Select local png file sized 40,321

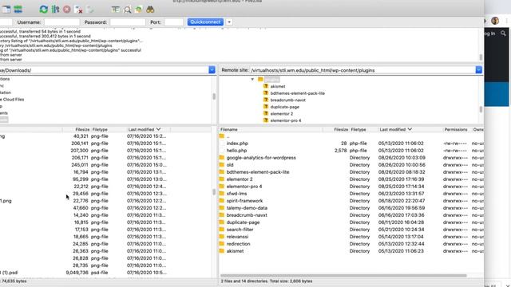click(105, 136)
